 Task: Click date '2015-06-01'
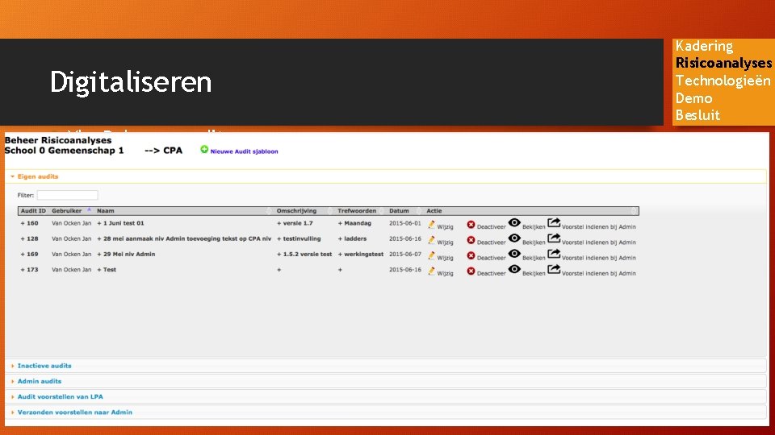[x=404, y=223]
